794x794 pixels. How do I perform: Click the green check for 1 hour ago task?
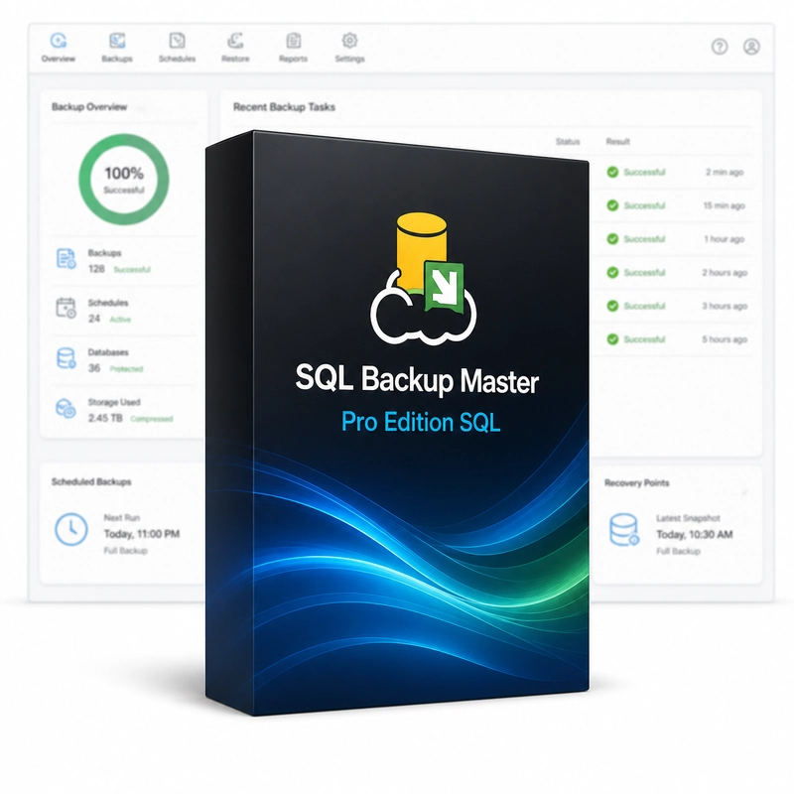612,239
